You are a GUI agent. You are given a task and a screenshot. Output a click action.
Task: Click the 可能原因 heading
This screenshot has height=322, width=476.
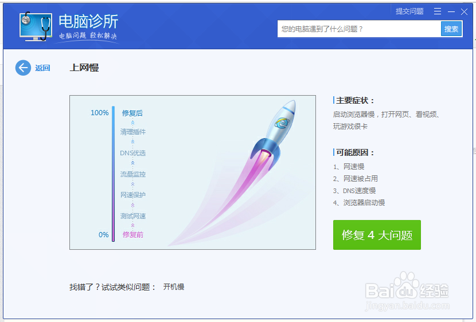[x=356, y=152]
